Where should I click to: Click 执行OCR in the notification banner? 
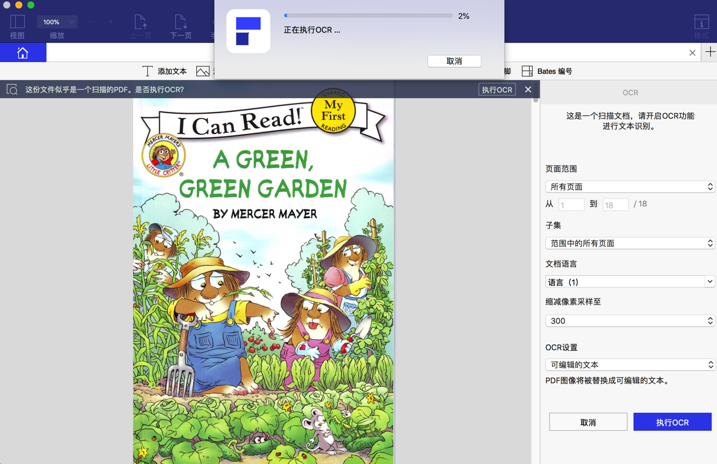pos(497,90)
